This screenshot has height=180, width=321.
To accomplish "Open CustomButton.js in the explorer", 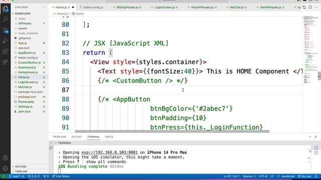I will pos(29,62).
